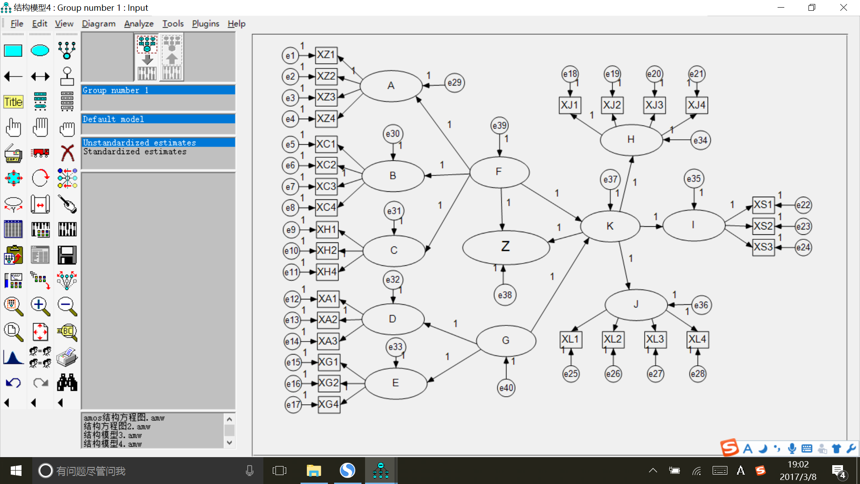Open the list variables in model tool
Viewport: 860px width, 484px height.
(40, 102)
